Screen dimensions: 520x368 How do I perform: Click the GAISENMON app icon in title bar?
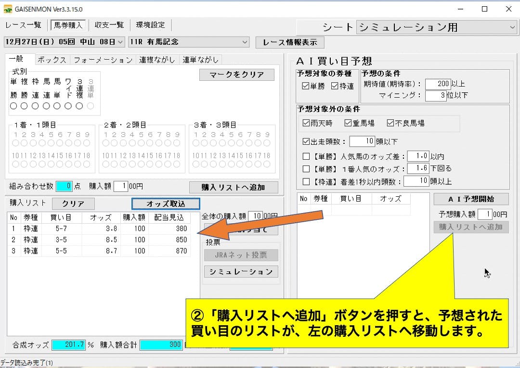pyautogui.click(x=8, y=9)
